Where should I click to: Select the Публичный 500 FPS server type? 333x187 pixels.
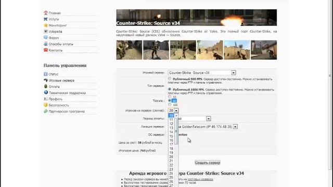170,78
